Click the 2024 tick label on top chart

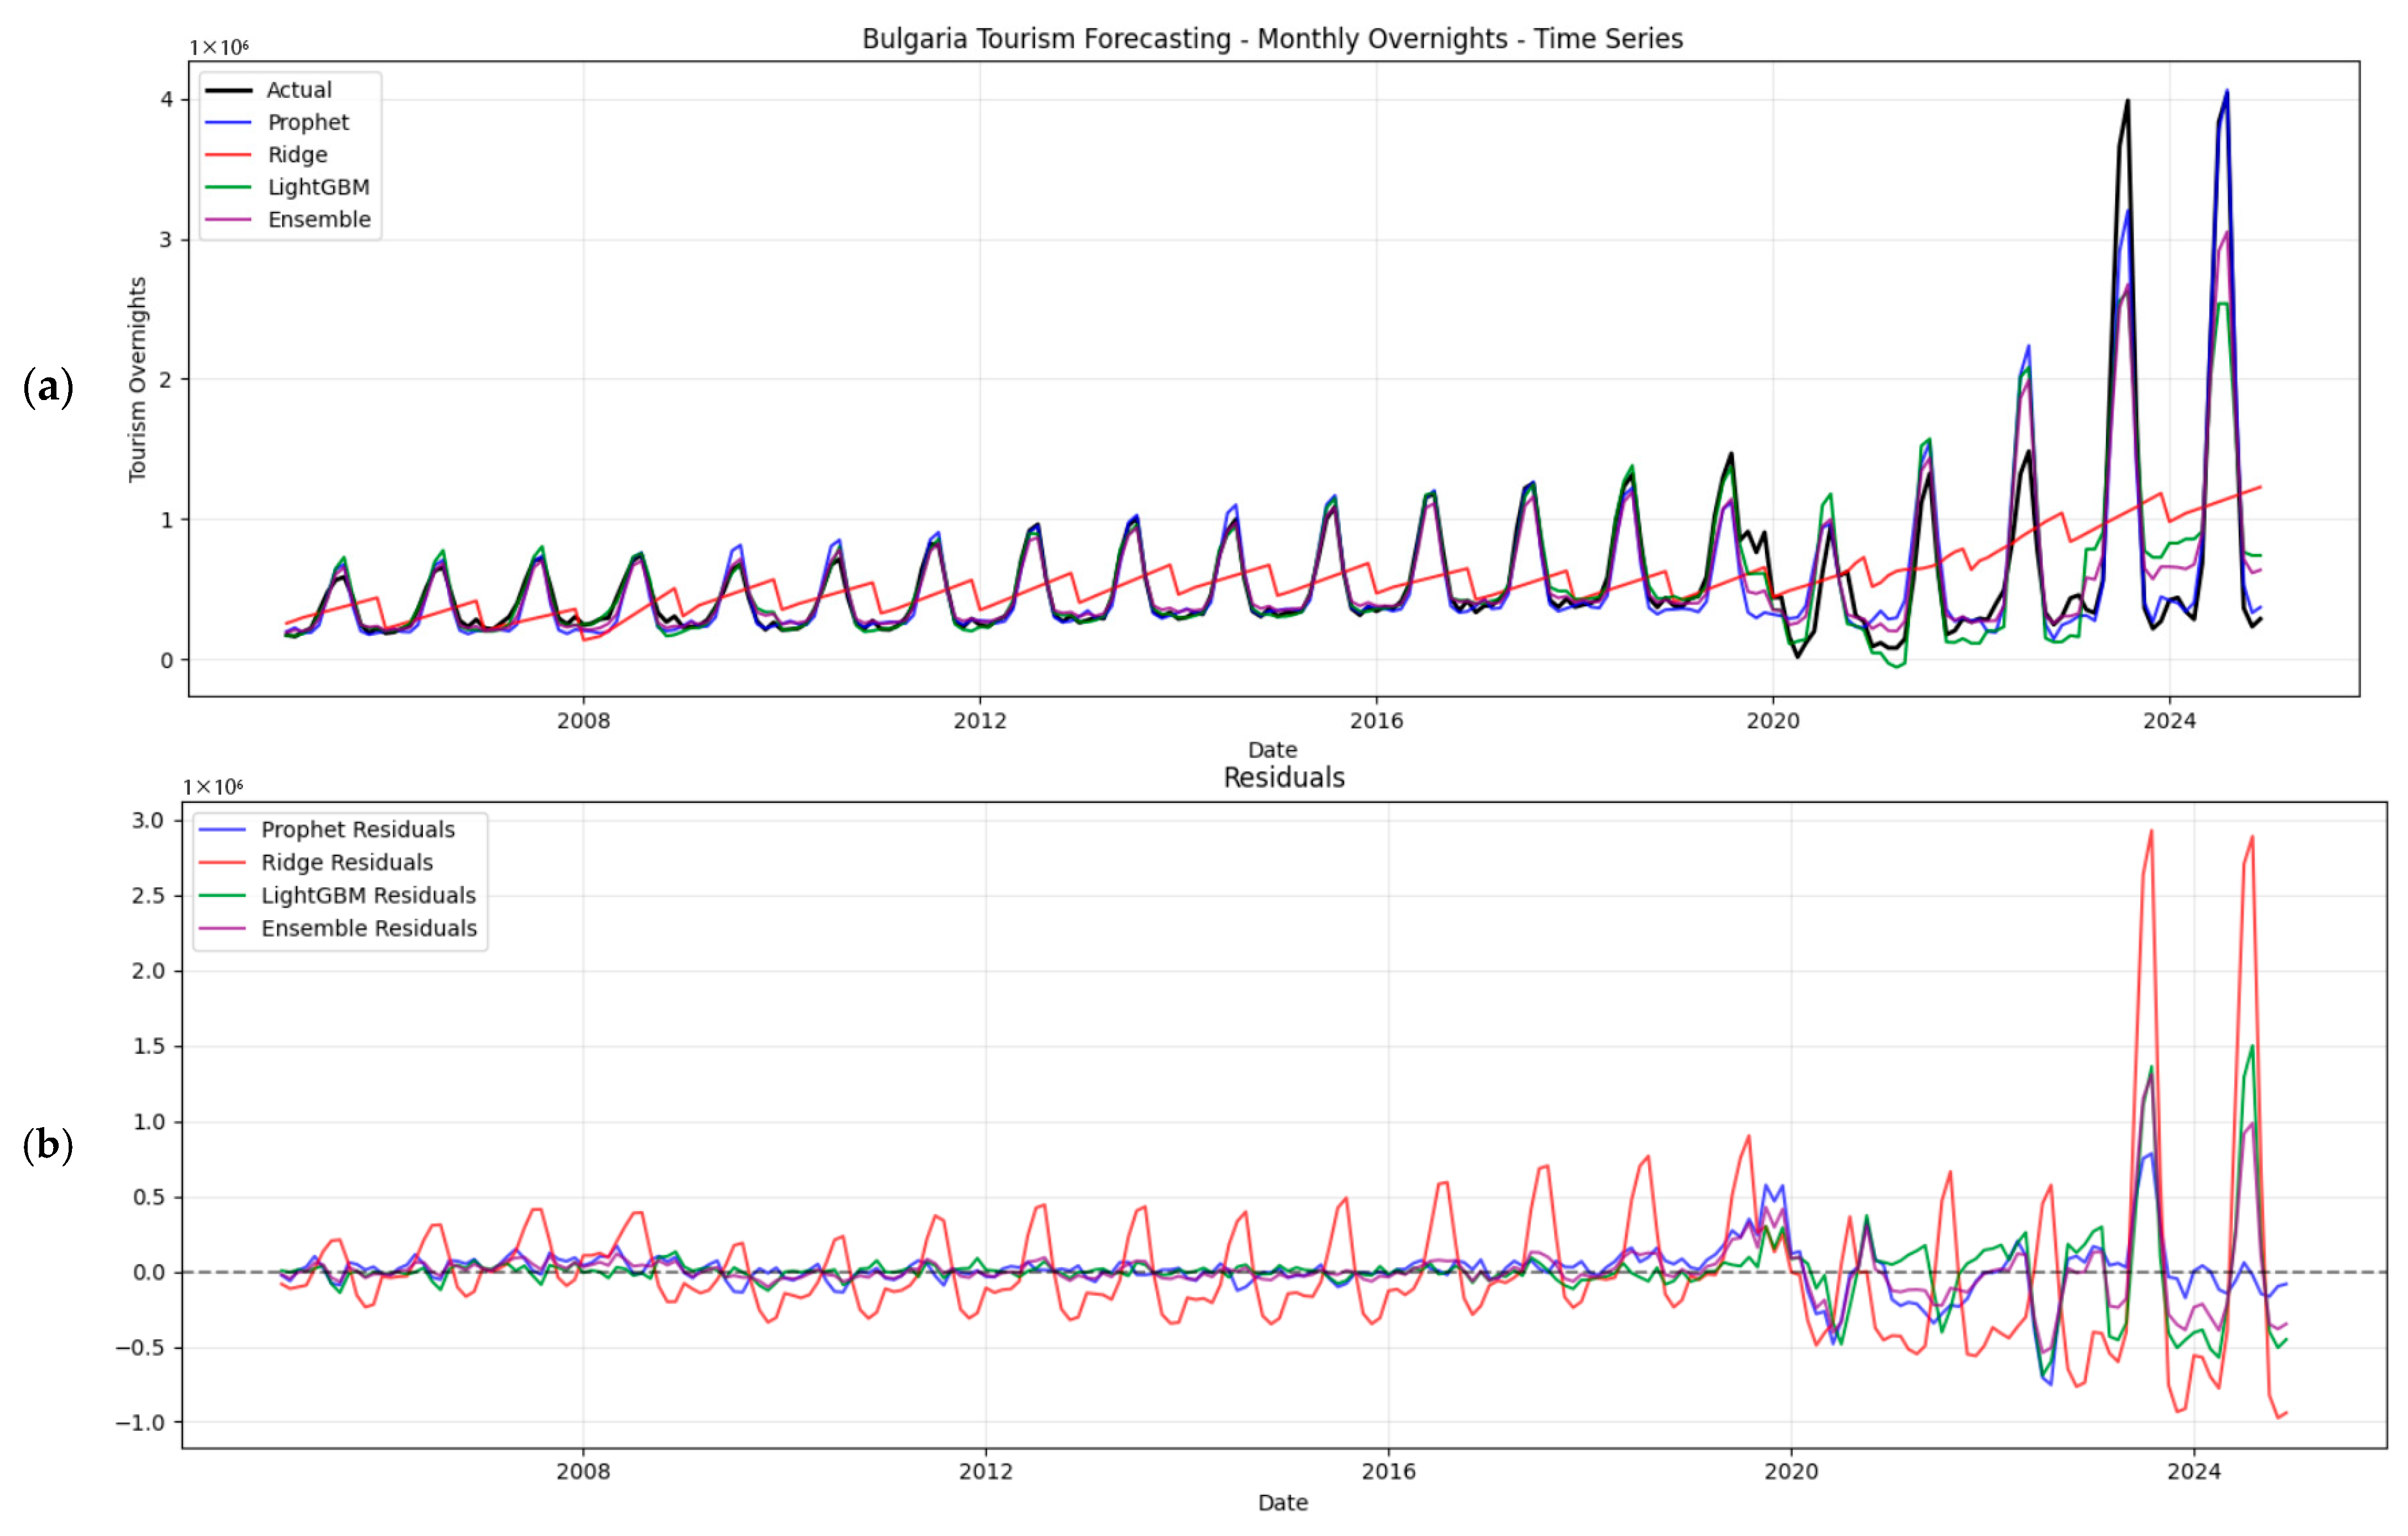pyautogui.click(x=2169, y=720)
